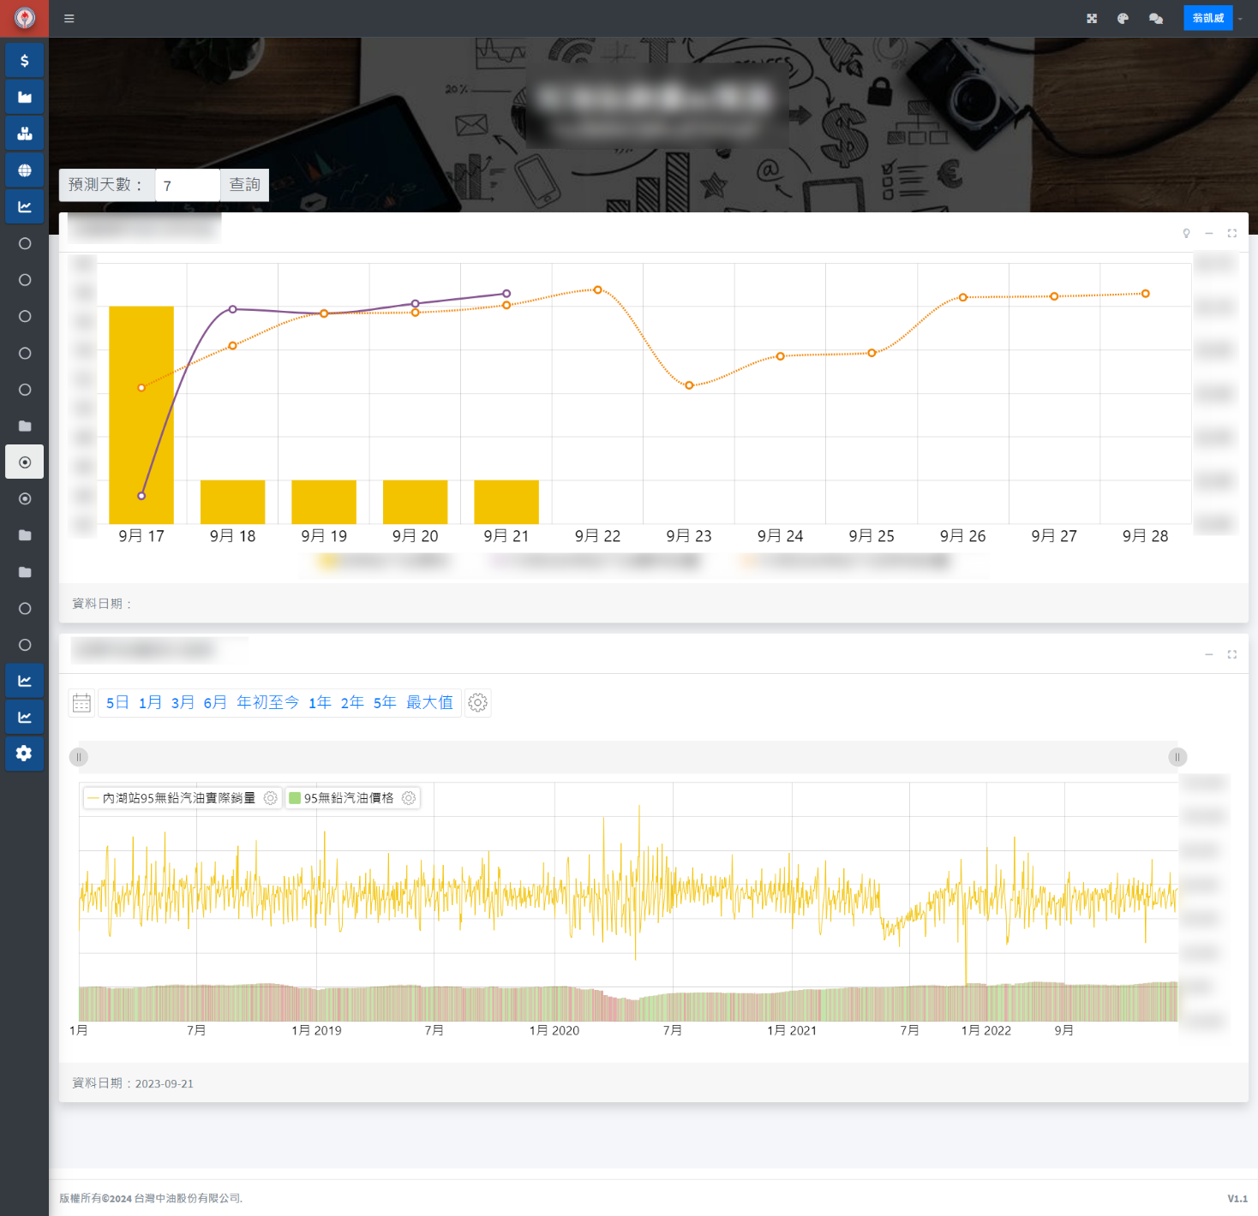Screen dimensions: 1258x1216
Task: Click the orange data point at 9月 23
Action: pos(689,385)
